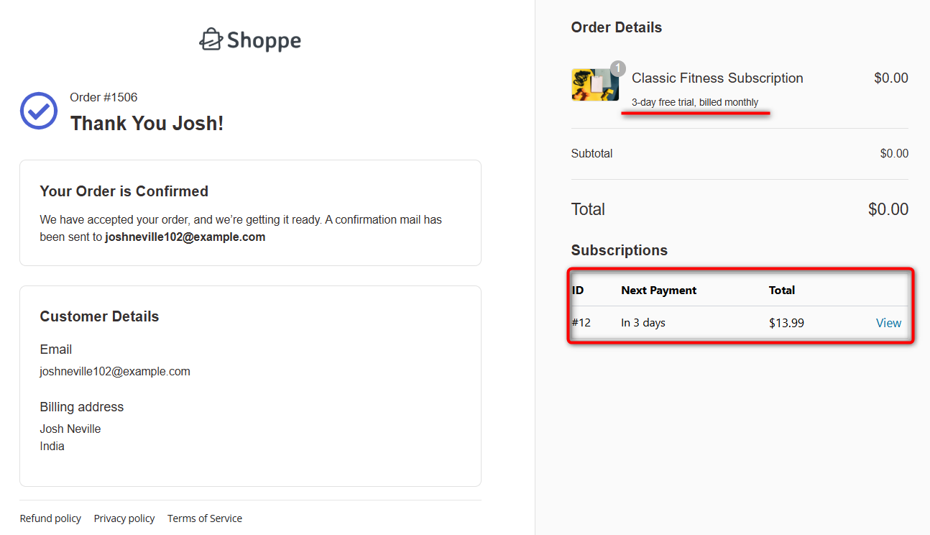930x535 pixels.
Task: Click the Shoppe shopping bag logo
Action: click(x=212, y=40)
